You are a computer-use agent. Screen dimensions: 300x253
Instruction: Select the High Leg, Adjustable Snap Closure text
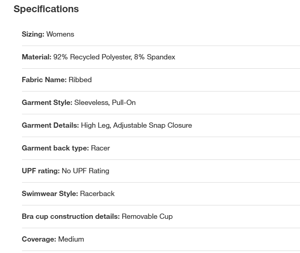(136, 125)
